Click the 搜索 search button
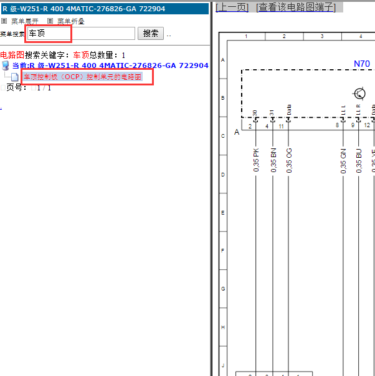Viewport: 375px width, 376px height. pos(151,33)
